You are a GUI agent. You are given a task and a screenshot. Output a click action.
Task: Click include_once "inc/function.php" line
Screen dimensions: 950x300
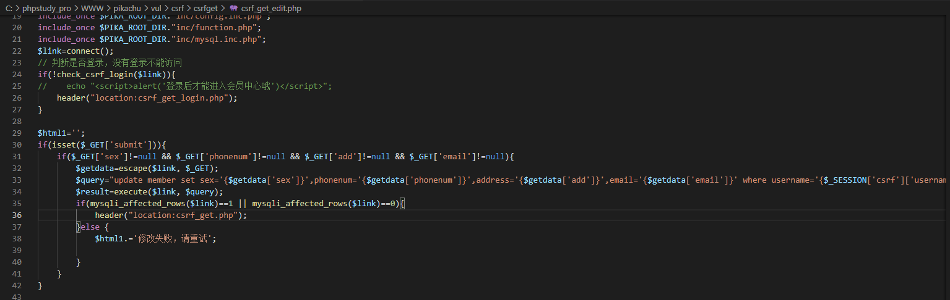pos(150,28)
